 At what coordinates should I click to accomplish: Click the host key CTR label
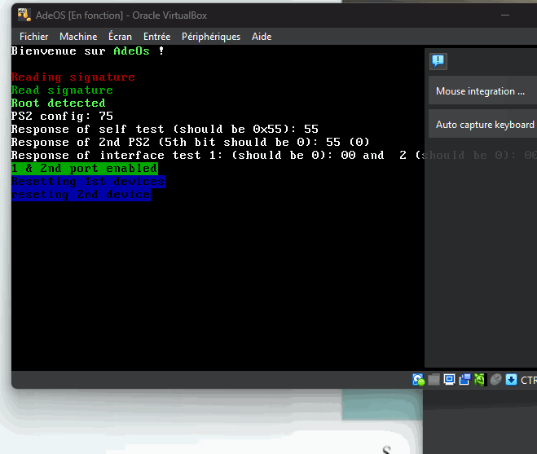click(x=528, y=380)
